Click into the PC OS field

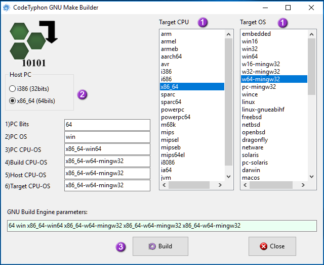107,137
